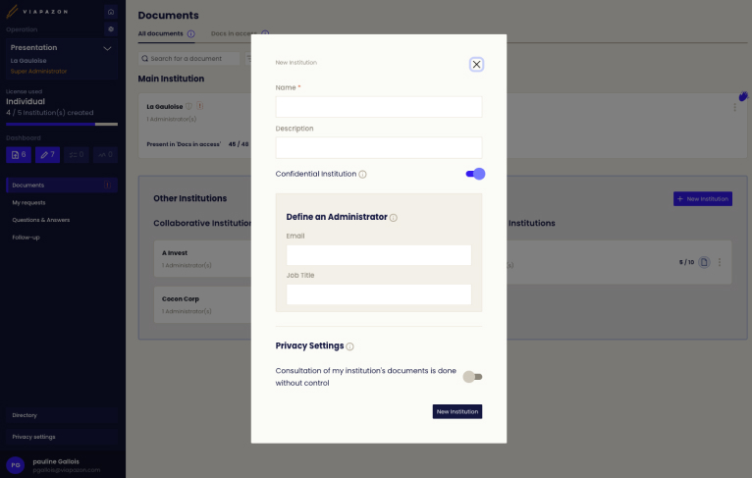The image size is (752, 478).
Task: Click the license usage progress bar
Action: (62, 125)
